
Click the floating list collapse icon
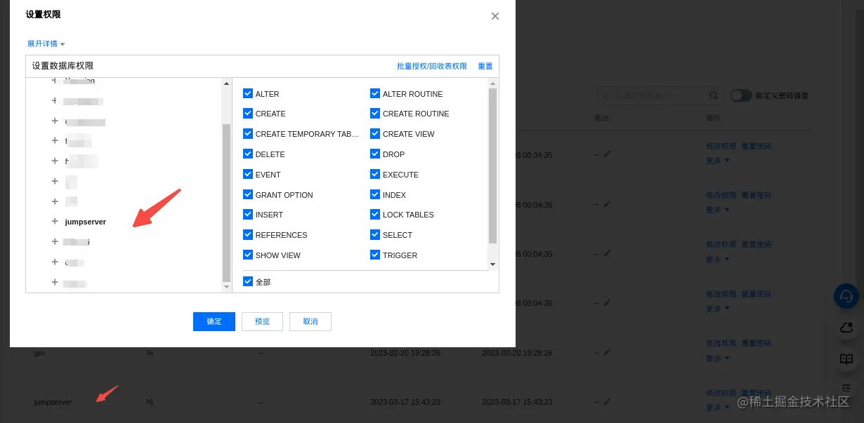[x=846, y=387]
